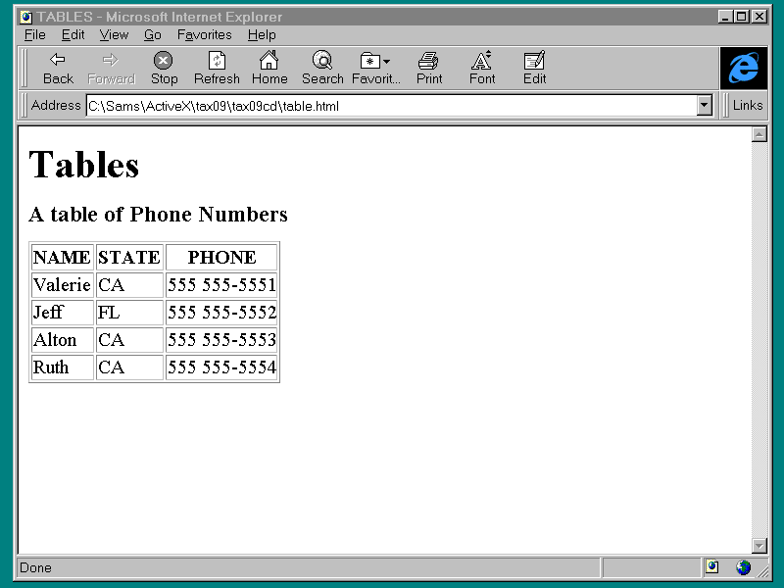Print the page using Print icon

(428, 68)
